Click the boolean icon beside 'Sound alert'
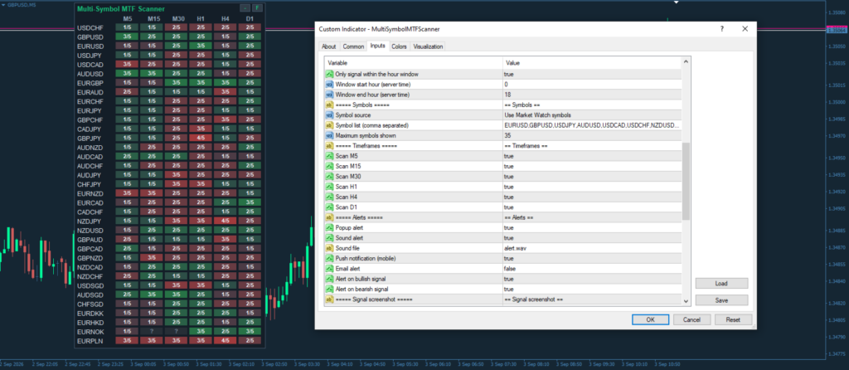Image resolution: width=849 pixels, height=370 pixels. 329,238
